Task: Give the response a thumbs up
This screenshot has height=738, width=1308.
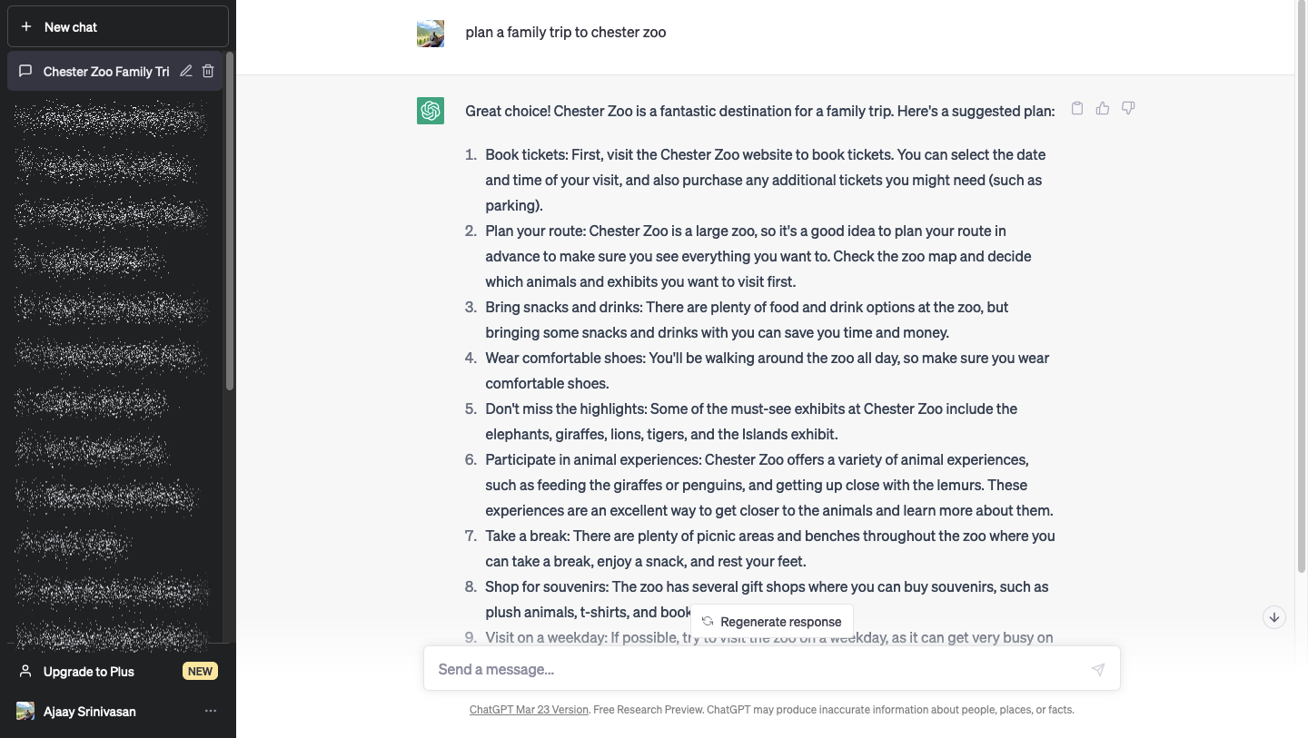Action: click(1103, 109)
